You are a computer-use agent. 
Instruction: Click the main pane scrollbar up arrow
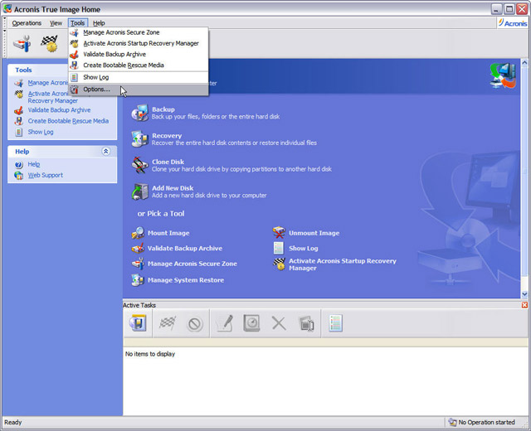coord(524,63)
